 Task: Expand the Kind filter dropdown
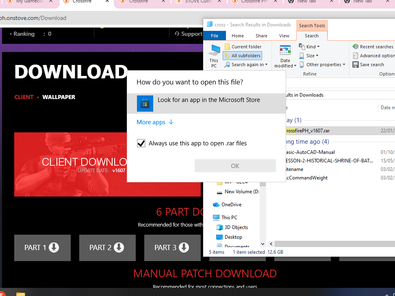pos(312,47)
